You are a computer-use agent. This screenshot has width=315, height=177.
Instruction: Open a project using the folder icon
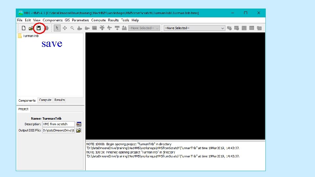(31, 28)
